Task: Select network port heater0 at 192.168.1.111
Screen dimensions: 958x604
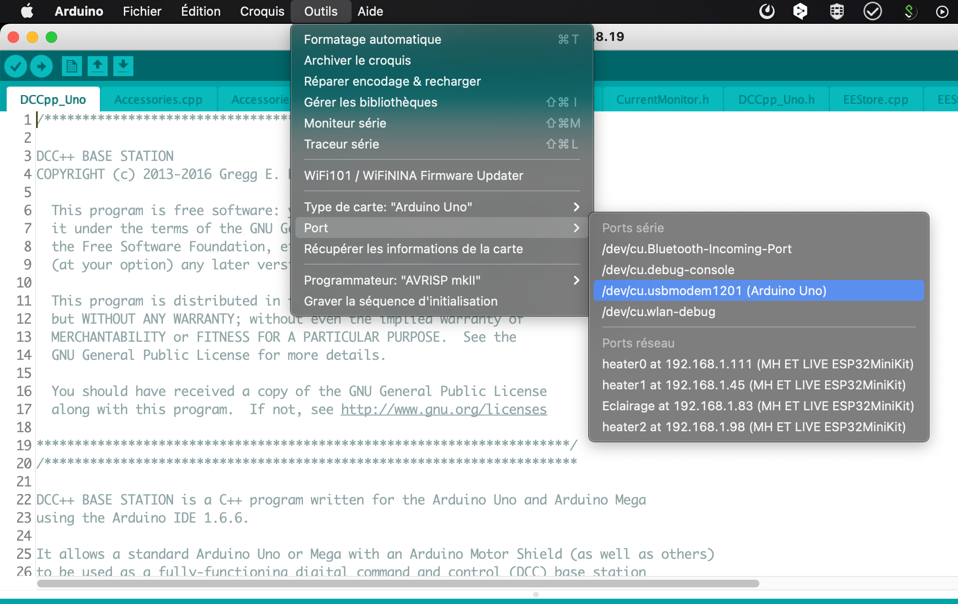Action: (x=758, y=364)
